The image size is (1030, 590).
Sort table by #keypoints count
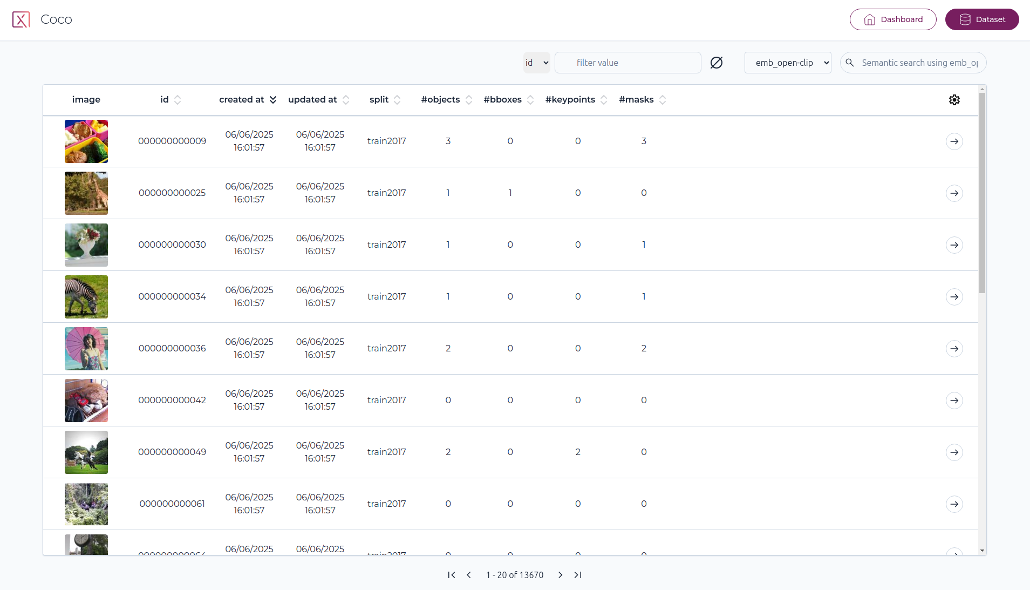(604, 100)
